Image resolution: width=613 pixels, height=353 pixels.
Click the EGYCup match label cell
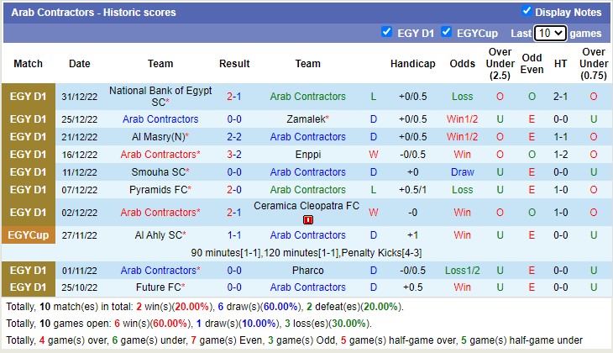29,235
